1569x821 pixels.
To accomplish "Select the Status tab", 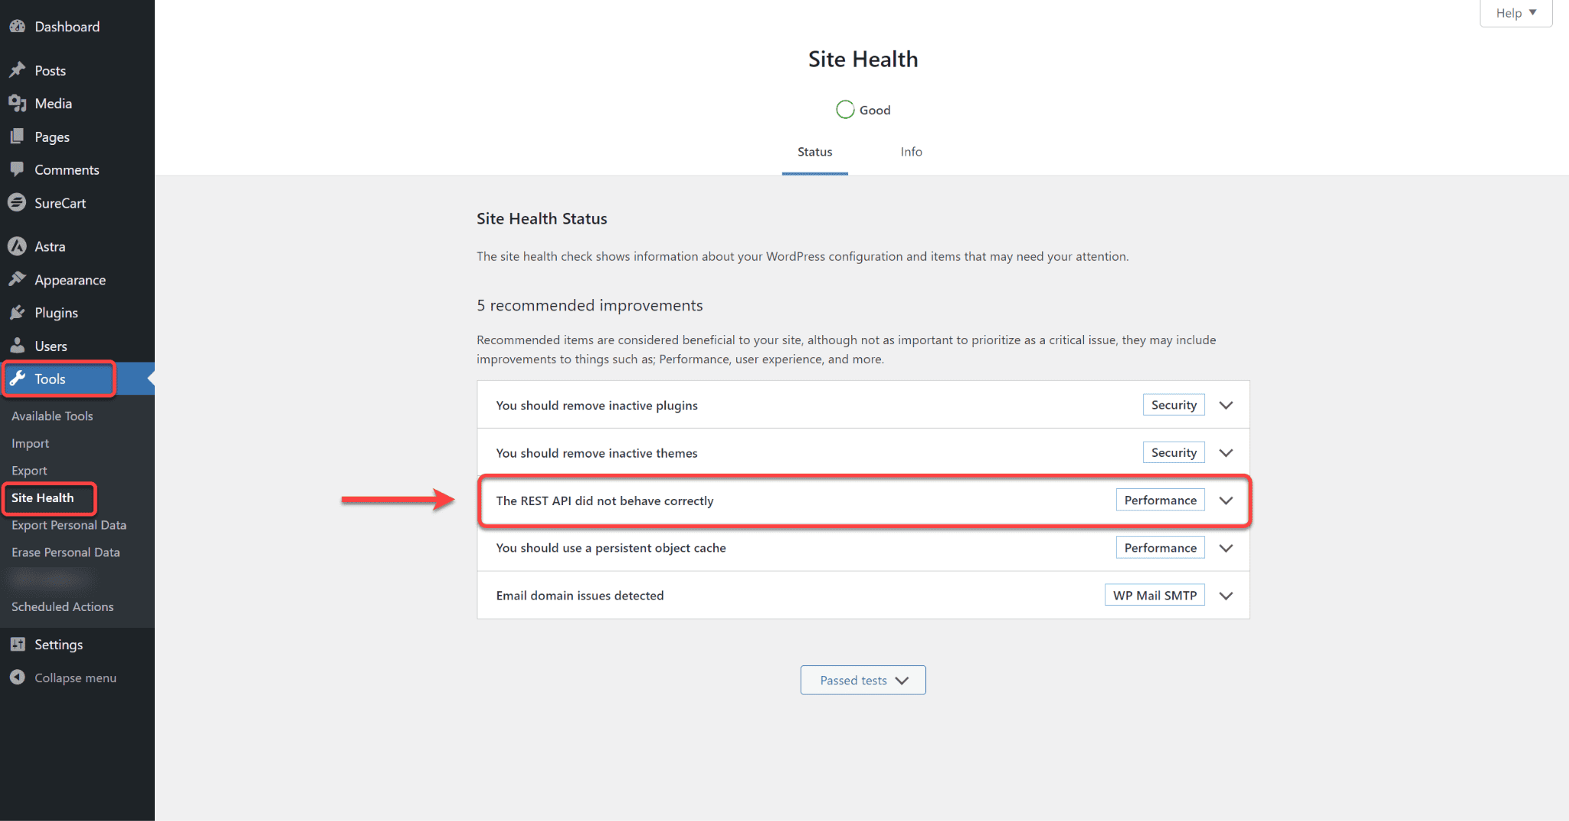I will coord(814,152).
